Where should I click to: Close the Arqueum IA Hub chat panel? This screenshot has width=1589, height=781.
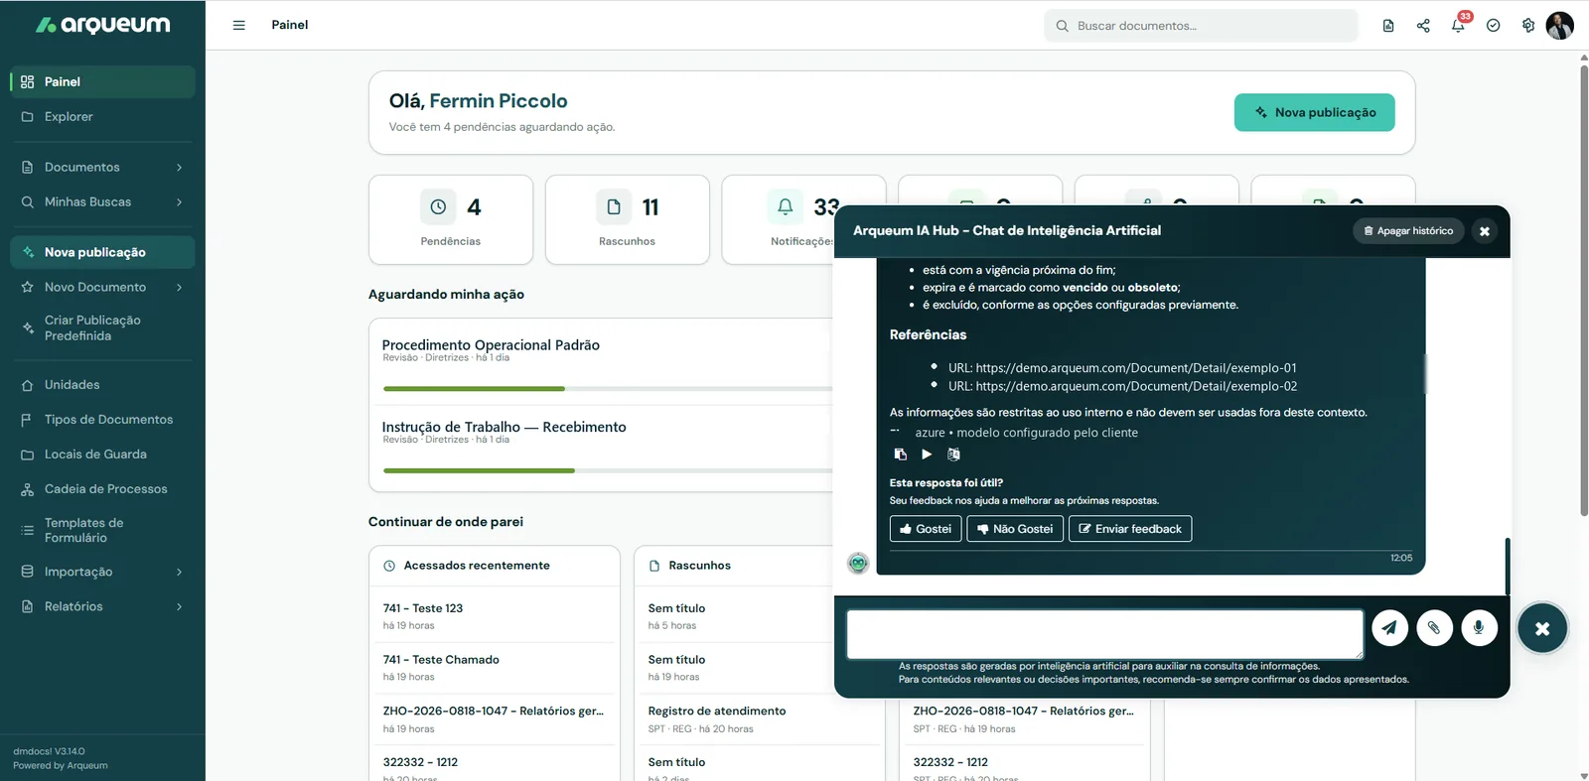1484,231
